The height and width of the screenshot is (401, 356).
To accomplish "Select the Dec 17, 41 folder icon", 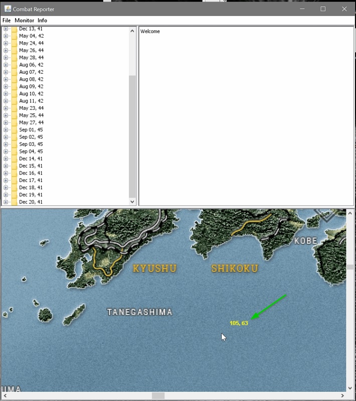I will click(x=15, y=180).
